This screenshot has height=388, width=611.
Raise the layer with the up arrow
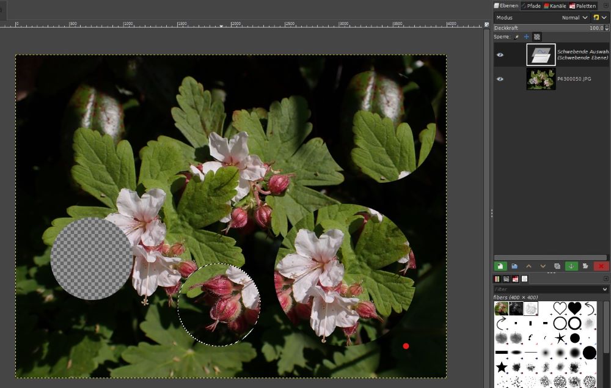pyautogui.click(x=529, y=266)
